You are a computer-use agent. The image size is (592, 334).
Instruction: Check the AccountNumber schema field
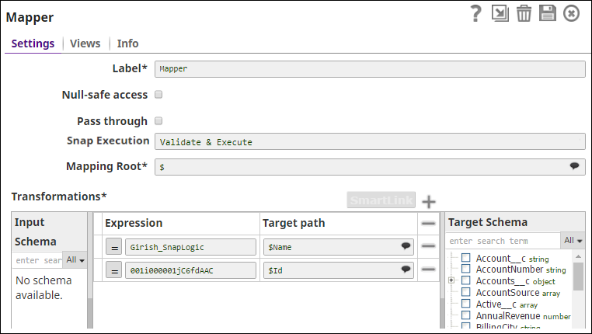466,269
